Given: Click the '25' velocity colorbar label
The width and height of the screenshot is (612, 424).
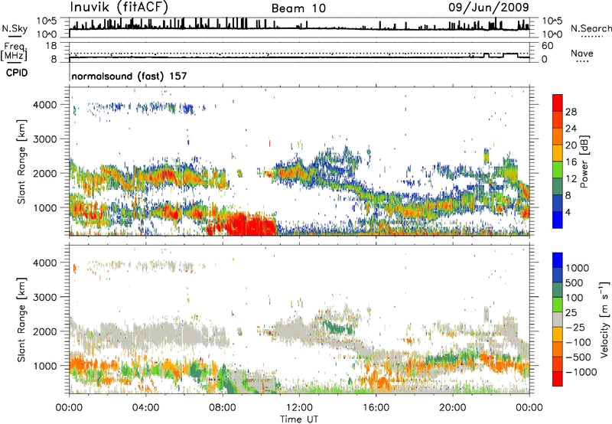Looking at the screenshot, I should [571, 312].
